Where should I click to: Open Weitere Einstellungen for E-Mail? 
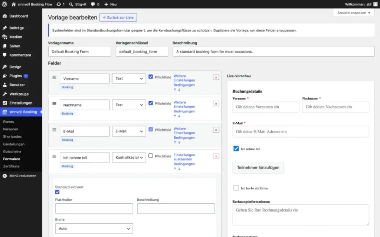184,131
